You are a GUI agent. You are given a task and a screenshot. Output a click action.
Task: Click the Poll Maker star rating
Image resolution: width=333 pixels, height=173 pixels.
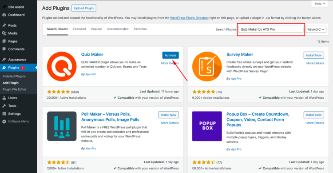tap(59, 162)
